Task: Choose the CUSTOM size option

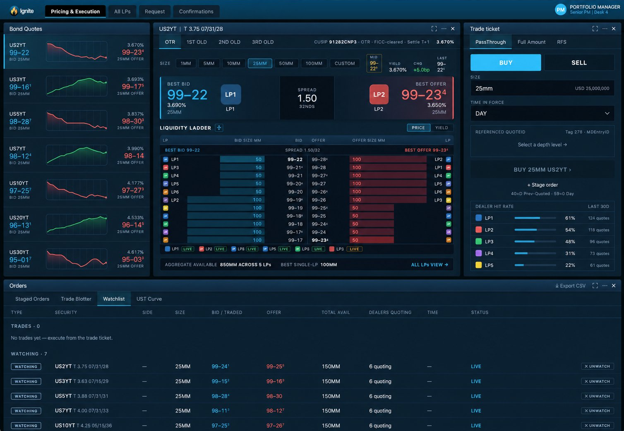Action: [345, 63]
